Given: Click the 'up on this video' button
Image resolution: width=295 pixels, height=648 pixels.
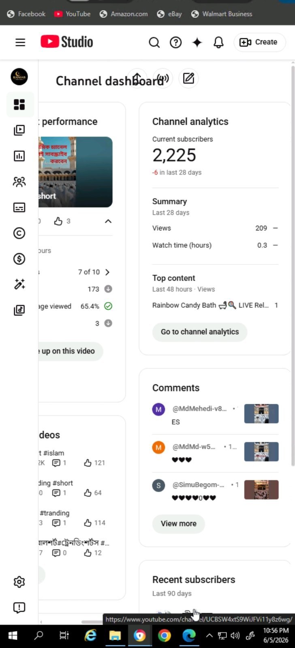Looking at the screenshot, I should point(71,351).
